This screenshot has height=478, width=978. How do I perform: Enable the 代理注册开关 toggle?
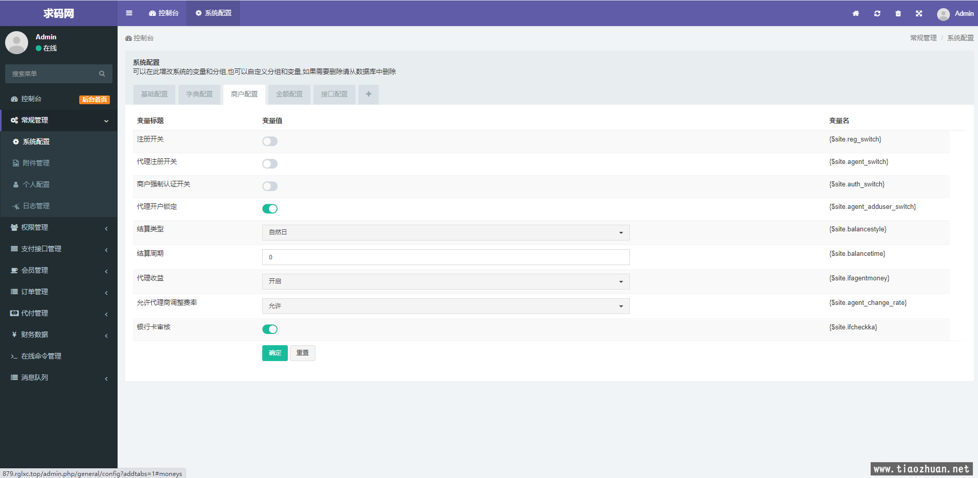270,164
